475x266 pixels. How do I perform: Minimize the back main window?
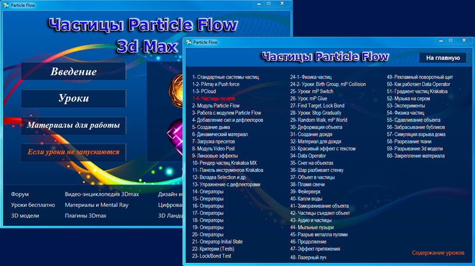coord(259,3)
